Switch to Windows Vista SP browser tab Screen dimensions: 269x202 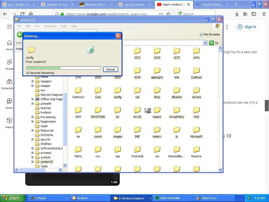click(x=96, y=4)
